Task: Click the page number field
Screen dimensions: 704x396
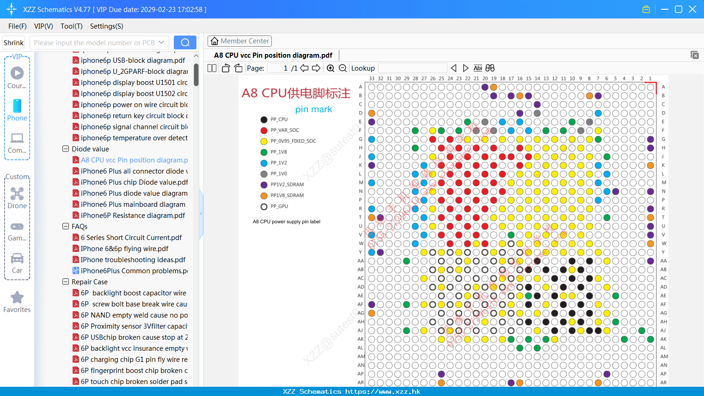Action: [x=278, y=68]
